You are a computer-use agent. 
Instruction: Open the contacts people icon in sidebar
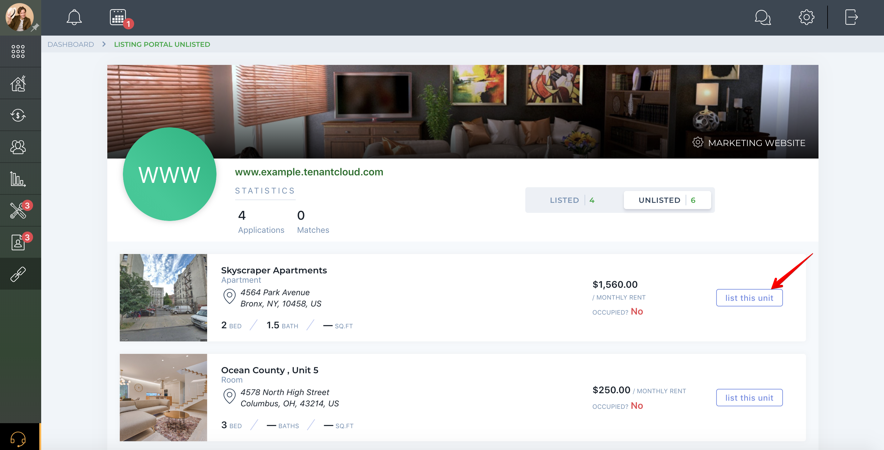pyautogui.click(x=18, y=147)
